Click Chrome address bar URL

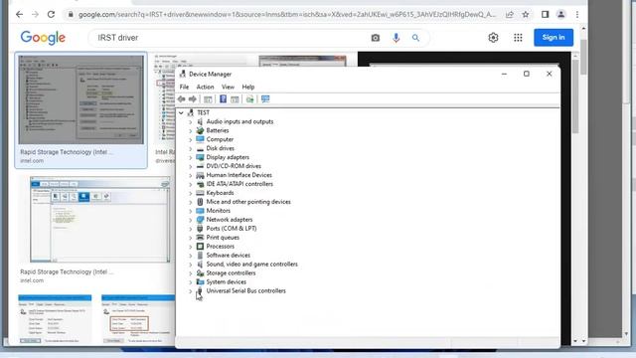[287, 15]
